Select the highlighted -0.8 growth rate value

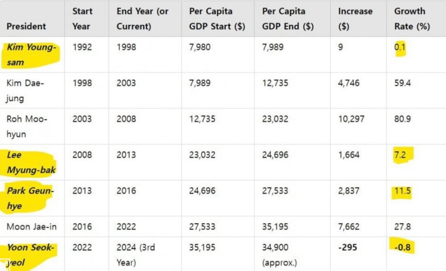coord(402,247)
